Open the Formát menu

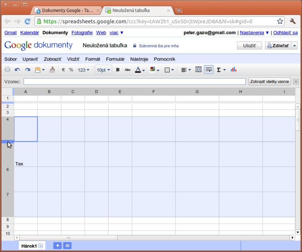tap(92, 59)
